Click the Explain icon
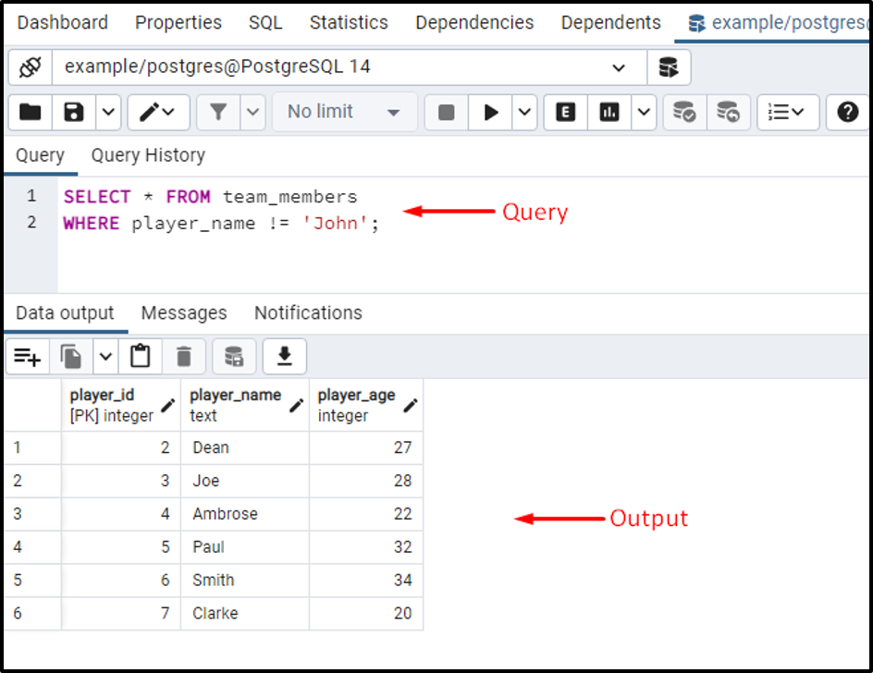873x673 pixels. (x=565, y=111)
